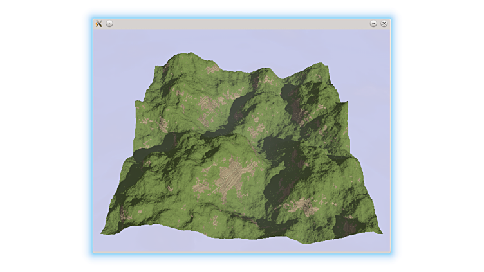Click the small tan patch near the top-left peak
This screenshot has height=272, width=484.
[x=212, y=66]
